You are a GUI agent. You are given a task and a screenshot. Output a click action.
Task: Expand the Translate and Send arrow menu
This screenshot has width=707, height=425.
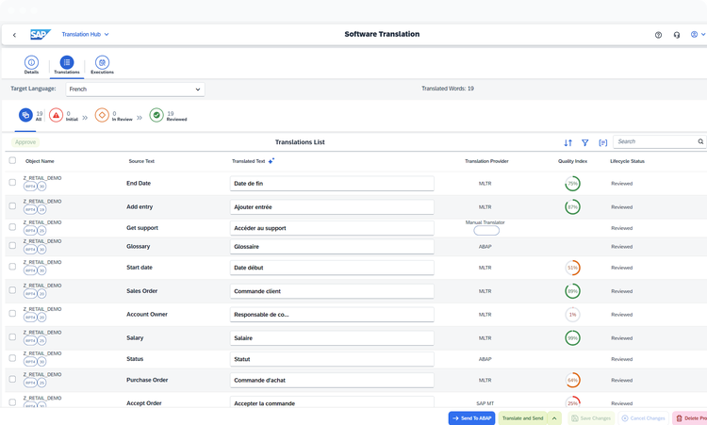(554, 418)
